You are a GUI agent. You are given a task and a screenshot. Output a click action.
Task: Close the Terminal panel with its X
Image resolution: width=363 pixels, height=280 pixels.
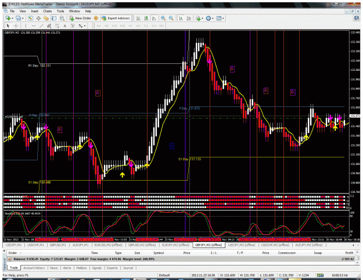(5, 251)
